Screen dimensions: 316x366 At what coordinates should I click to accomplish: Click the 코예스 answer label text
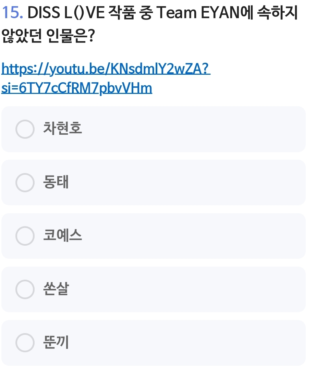62,235
